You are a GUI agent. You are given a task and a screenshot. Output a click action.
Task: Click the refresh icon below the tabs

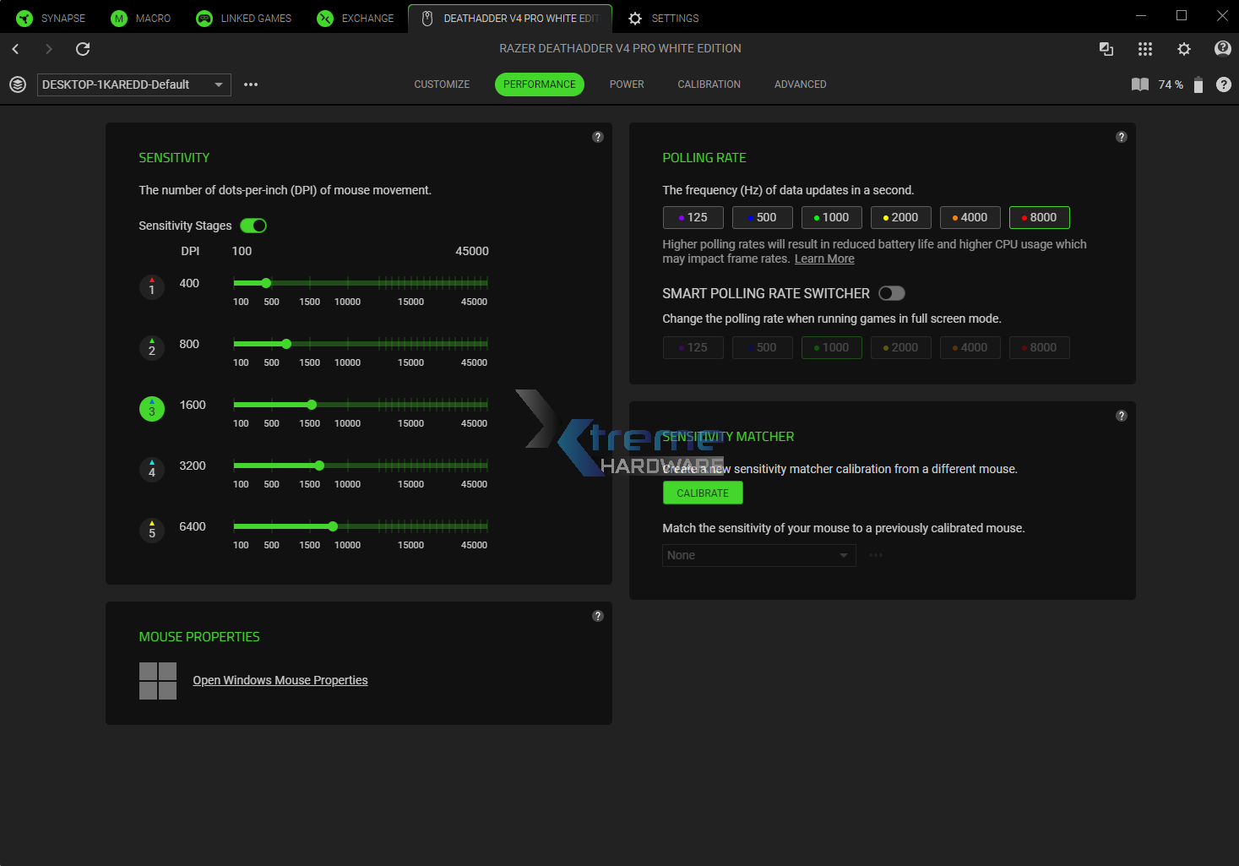82,49
